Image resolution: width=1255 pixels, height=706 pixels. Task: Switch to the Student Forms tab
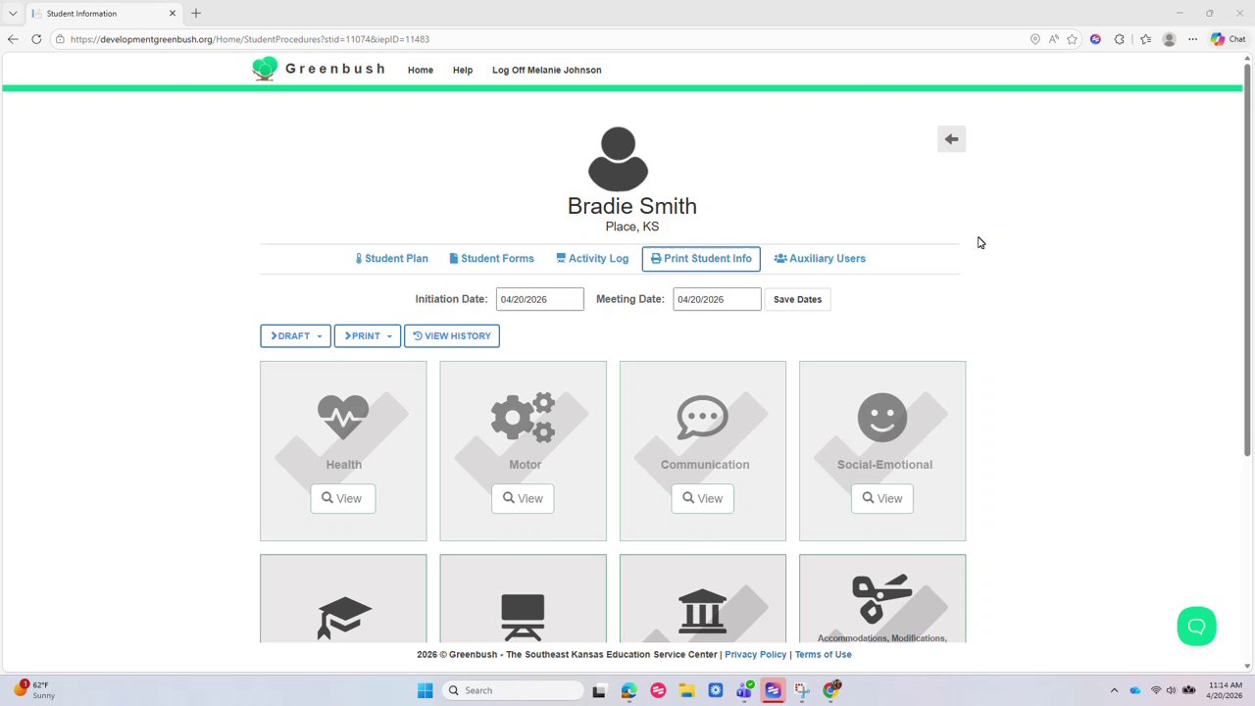[491, 259]
